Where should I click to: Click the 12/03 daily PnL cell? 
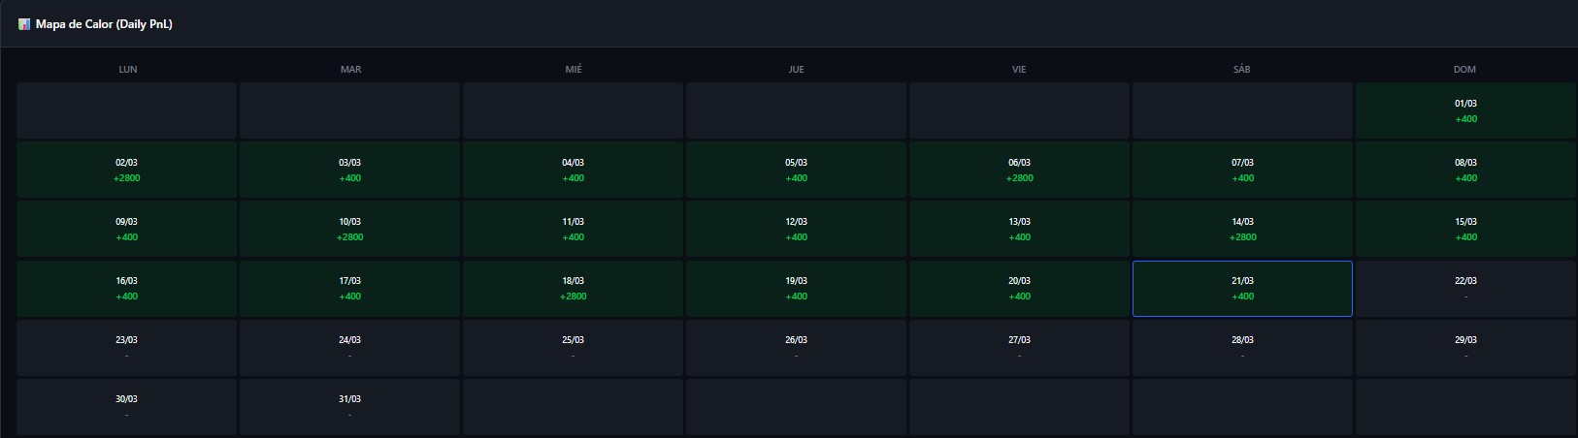click(796, 229)
